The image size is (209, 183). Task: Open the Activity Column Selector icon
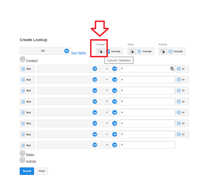pyautogui.click(x=163, y=51)
